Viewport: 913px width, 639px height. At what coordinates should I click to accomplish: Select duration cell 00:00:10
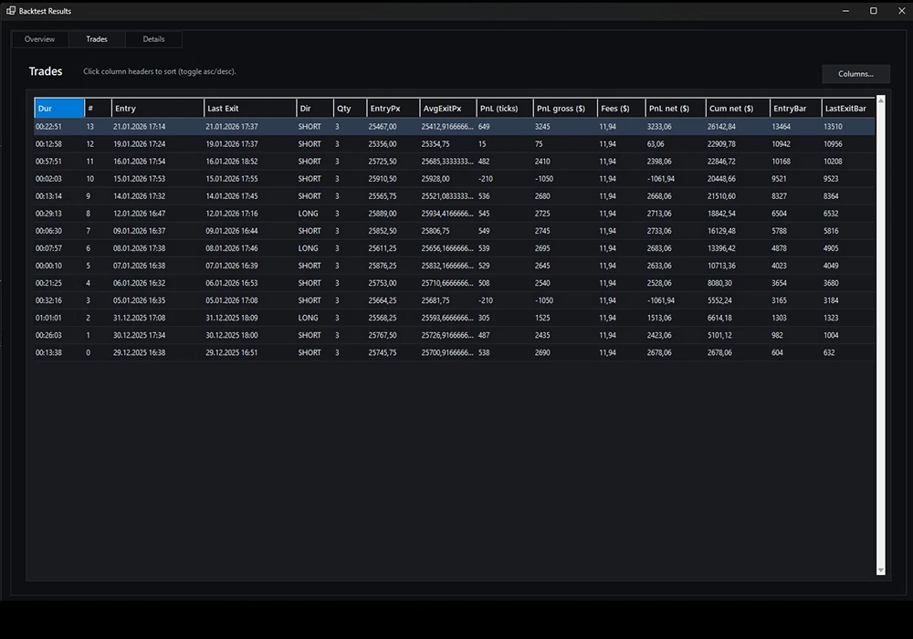[48, 266]
